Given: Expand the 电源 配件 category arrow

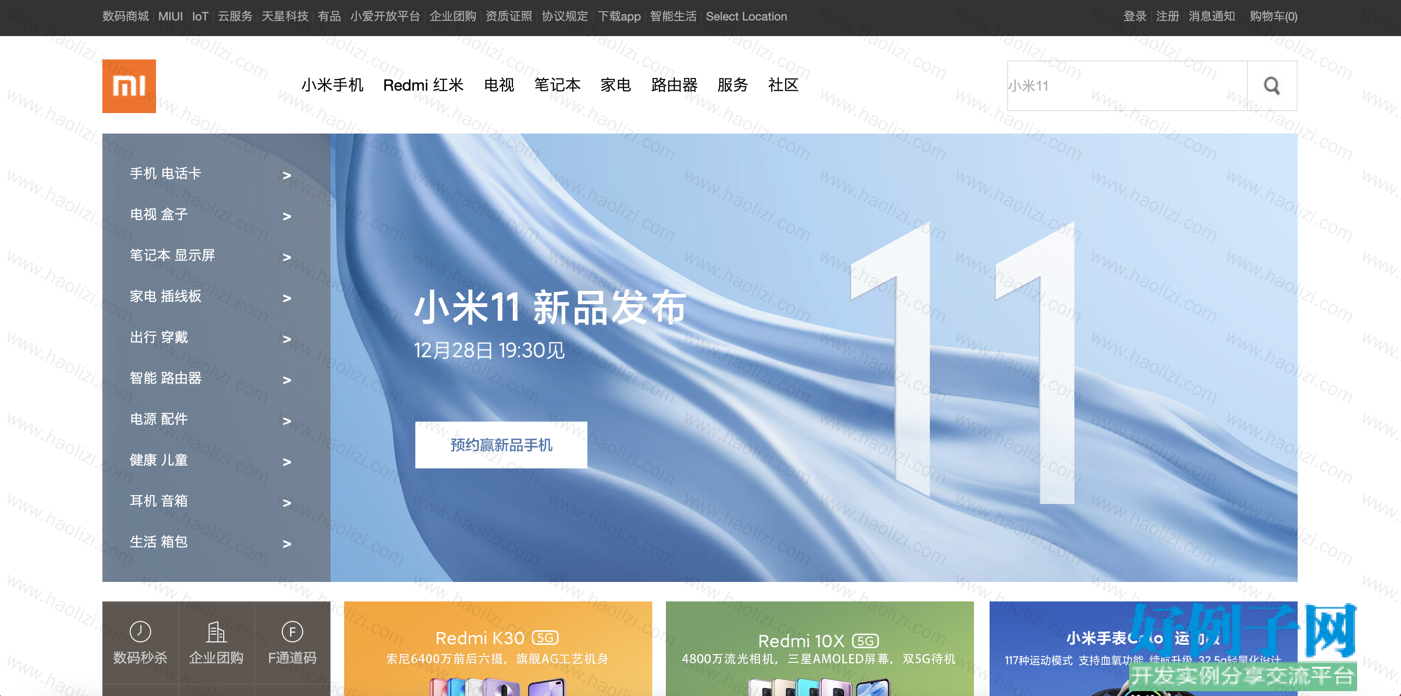Looking at the screenshot, I should (287, 421).
